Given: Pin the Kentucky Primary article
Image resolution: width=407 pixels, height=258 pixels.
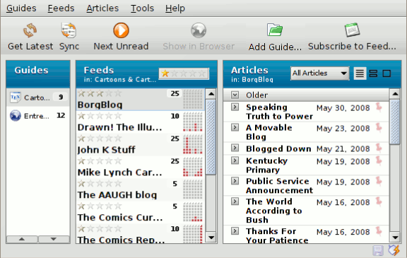Looking at the screenshot, I should [379, 160].
